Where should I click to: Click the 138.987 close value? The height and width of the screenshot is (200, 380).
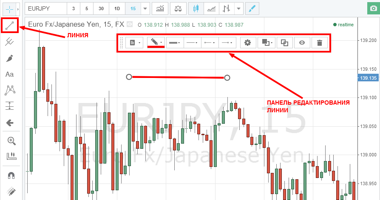click(234, 25)
